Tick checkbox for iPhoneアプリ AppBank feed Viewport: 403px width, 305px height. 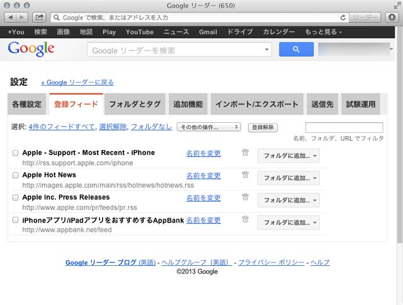point(15,220)
